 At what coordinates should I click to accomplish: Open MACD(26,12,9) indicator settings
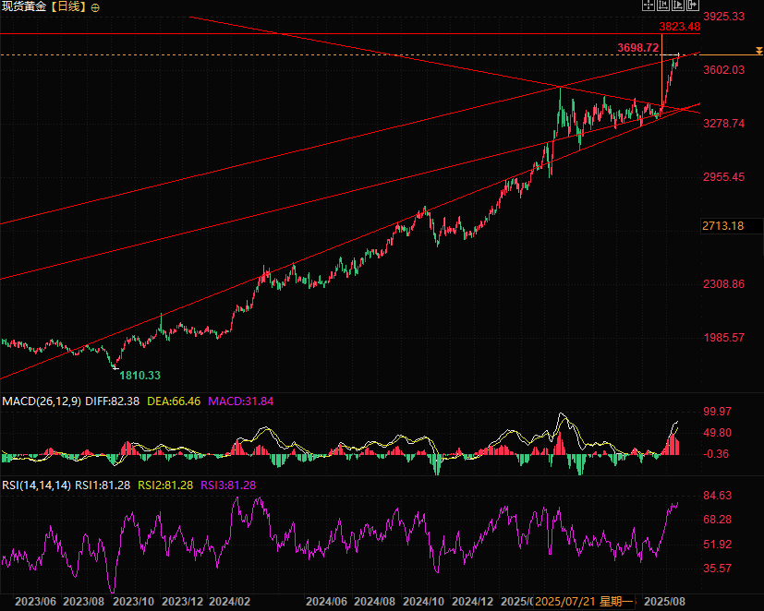pyautogui.click(x=40, y=401)
